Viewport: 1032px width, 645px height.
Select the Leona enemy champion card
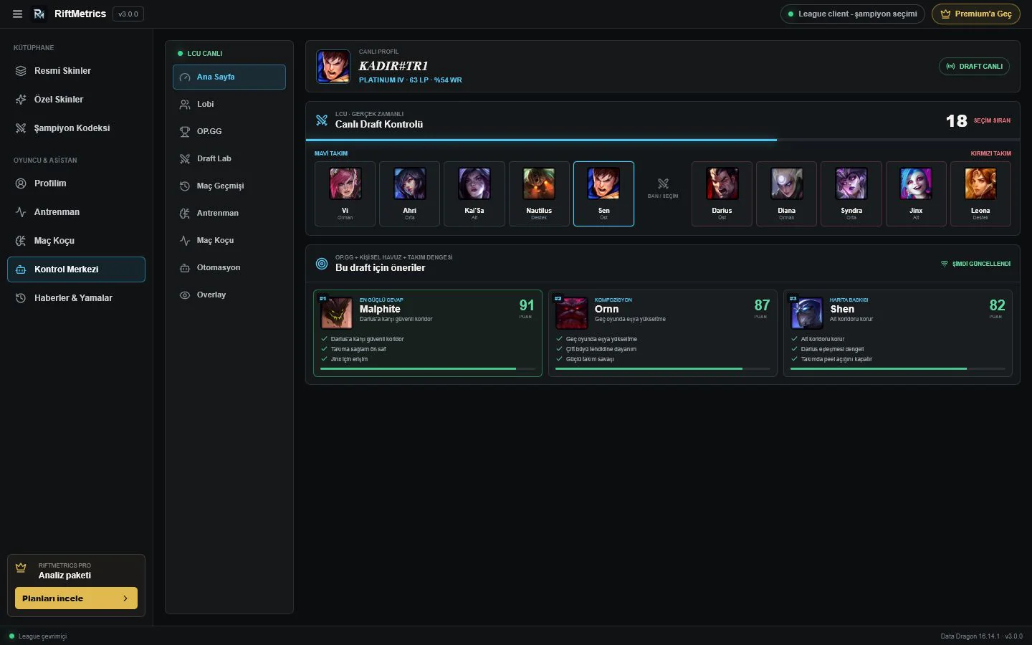[x=980, y=193]
